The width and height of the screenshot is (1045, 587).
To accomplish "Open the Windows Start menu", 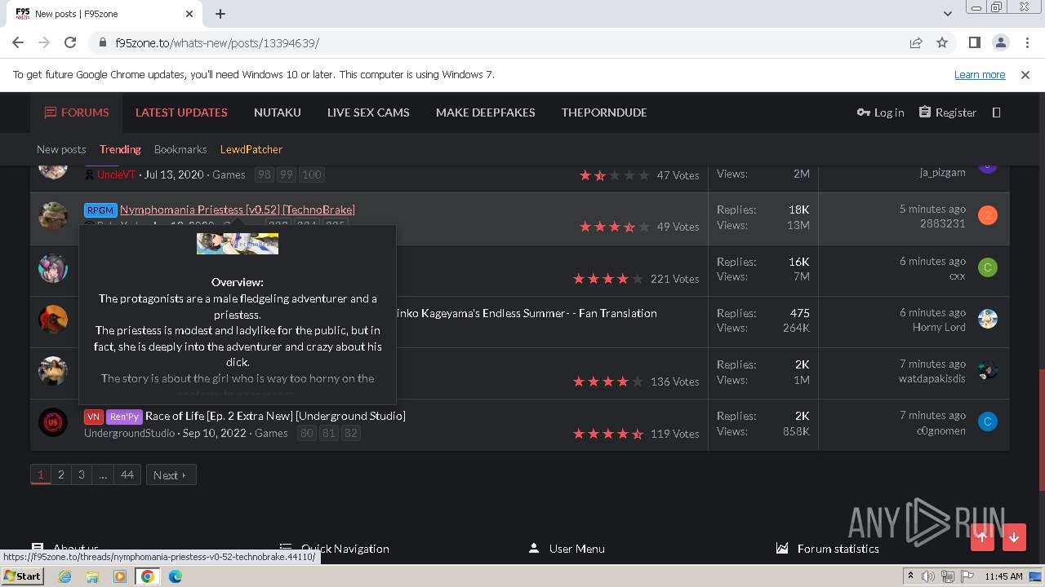I will (x=22, y=576).
